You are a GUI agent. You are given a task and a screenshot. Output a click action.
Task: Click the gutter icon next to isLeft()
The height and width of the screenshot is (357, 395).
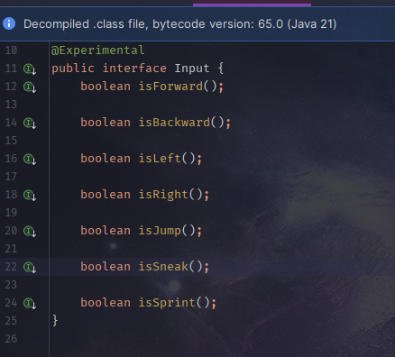tap(30, 159)
